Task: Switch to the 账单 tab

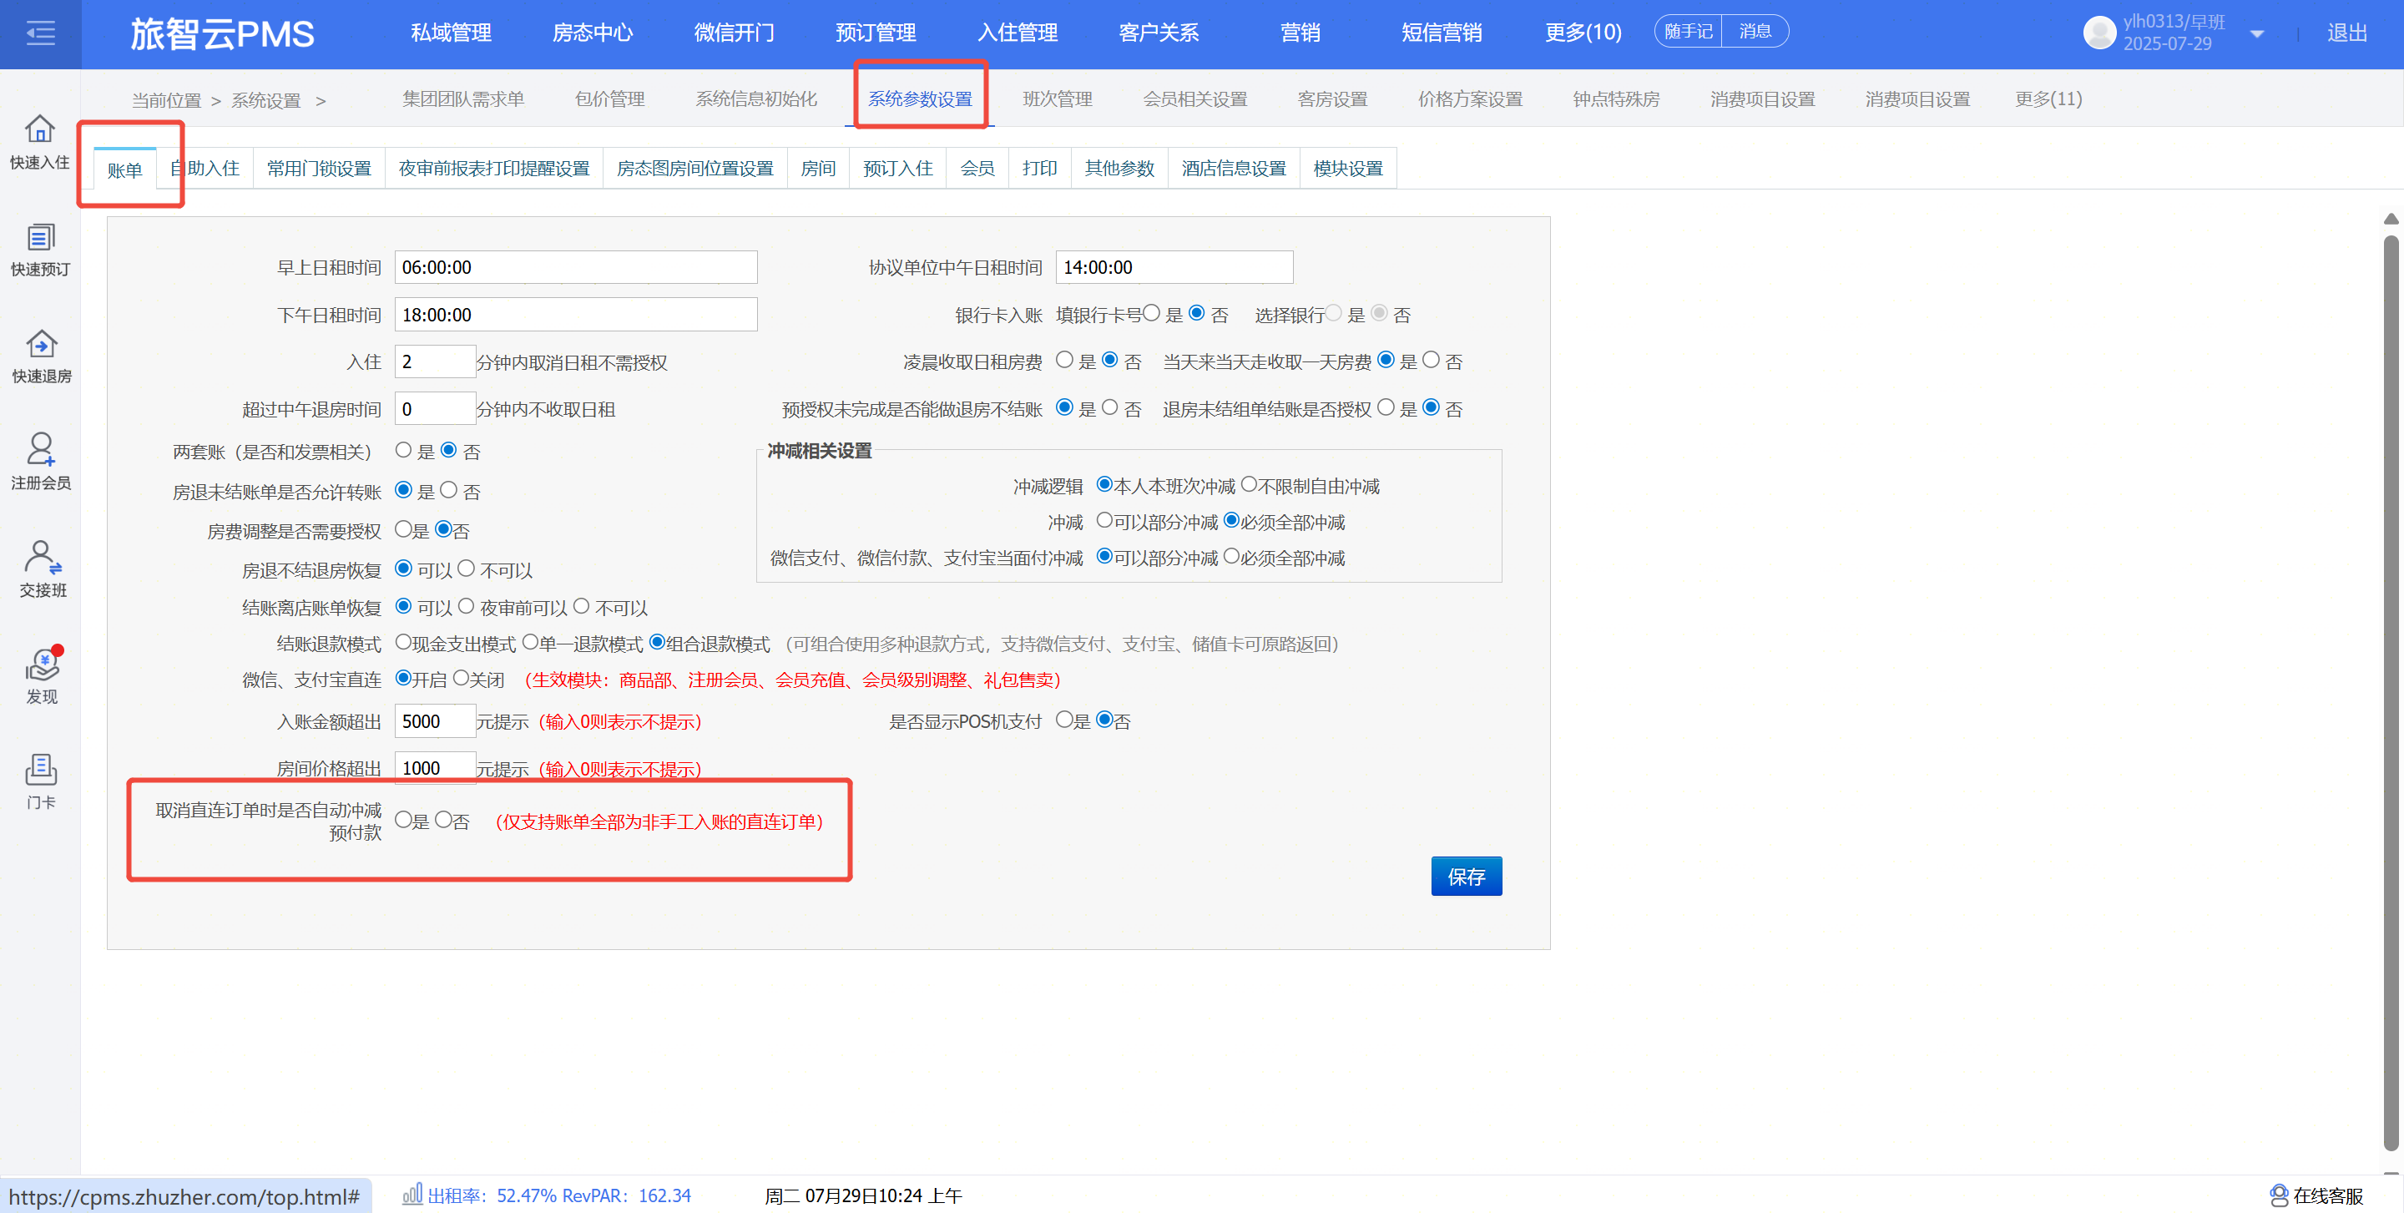Action: pos(125,169)
